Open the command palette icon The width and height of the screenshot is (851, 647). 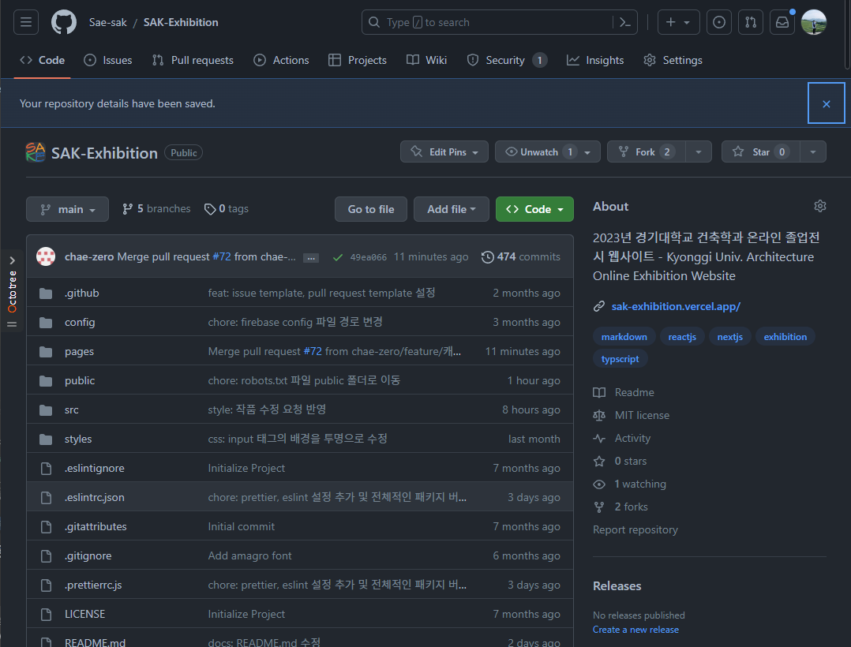point(624,22)
